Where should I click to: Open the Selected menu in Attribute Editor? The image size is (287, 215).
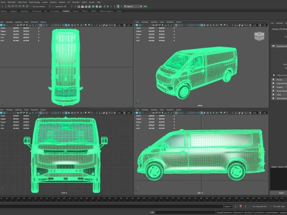point(279,23)
